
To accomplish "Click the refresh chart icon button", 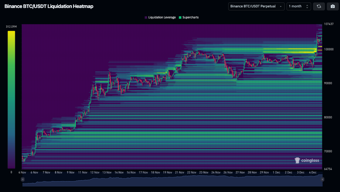I will point(319,6).
